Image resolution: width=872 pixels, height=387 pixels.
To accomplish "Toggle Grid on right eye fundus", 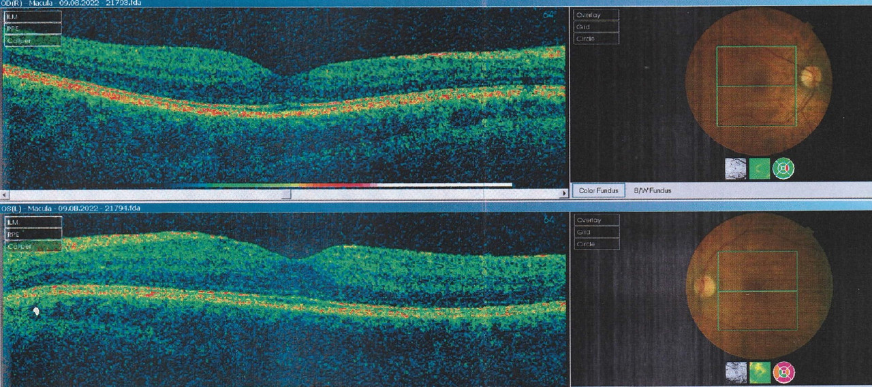I will point(596,27).
